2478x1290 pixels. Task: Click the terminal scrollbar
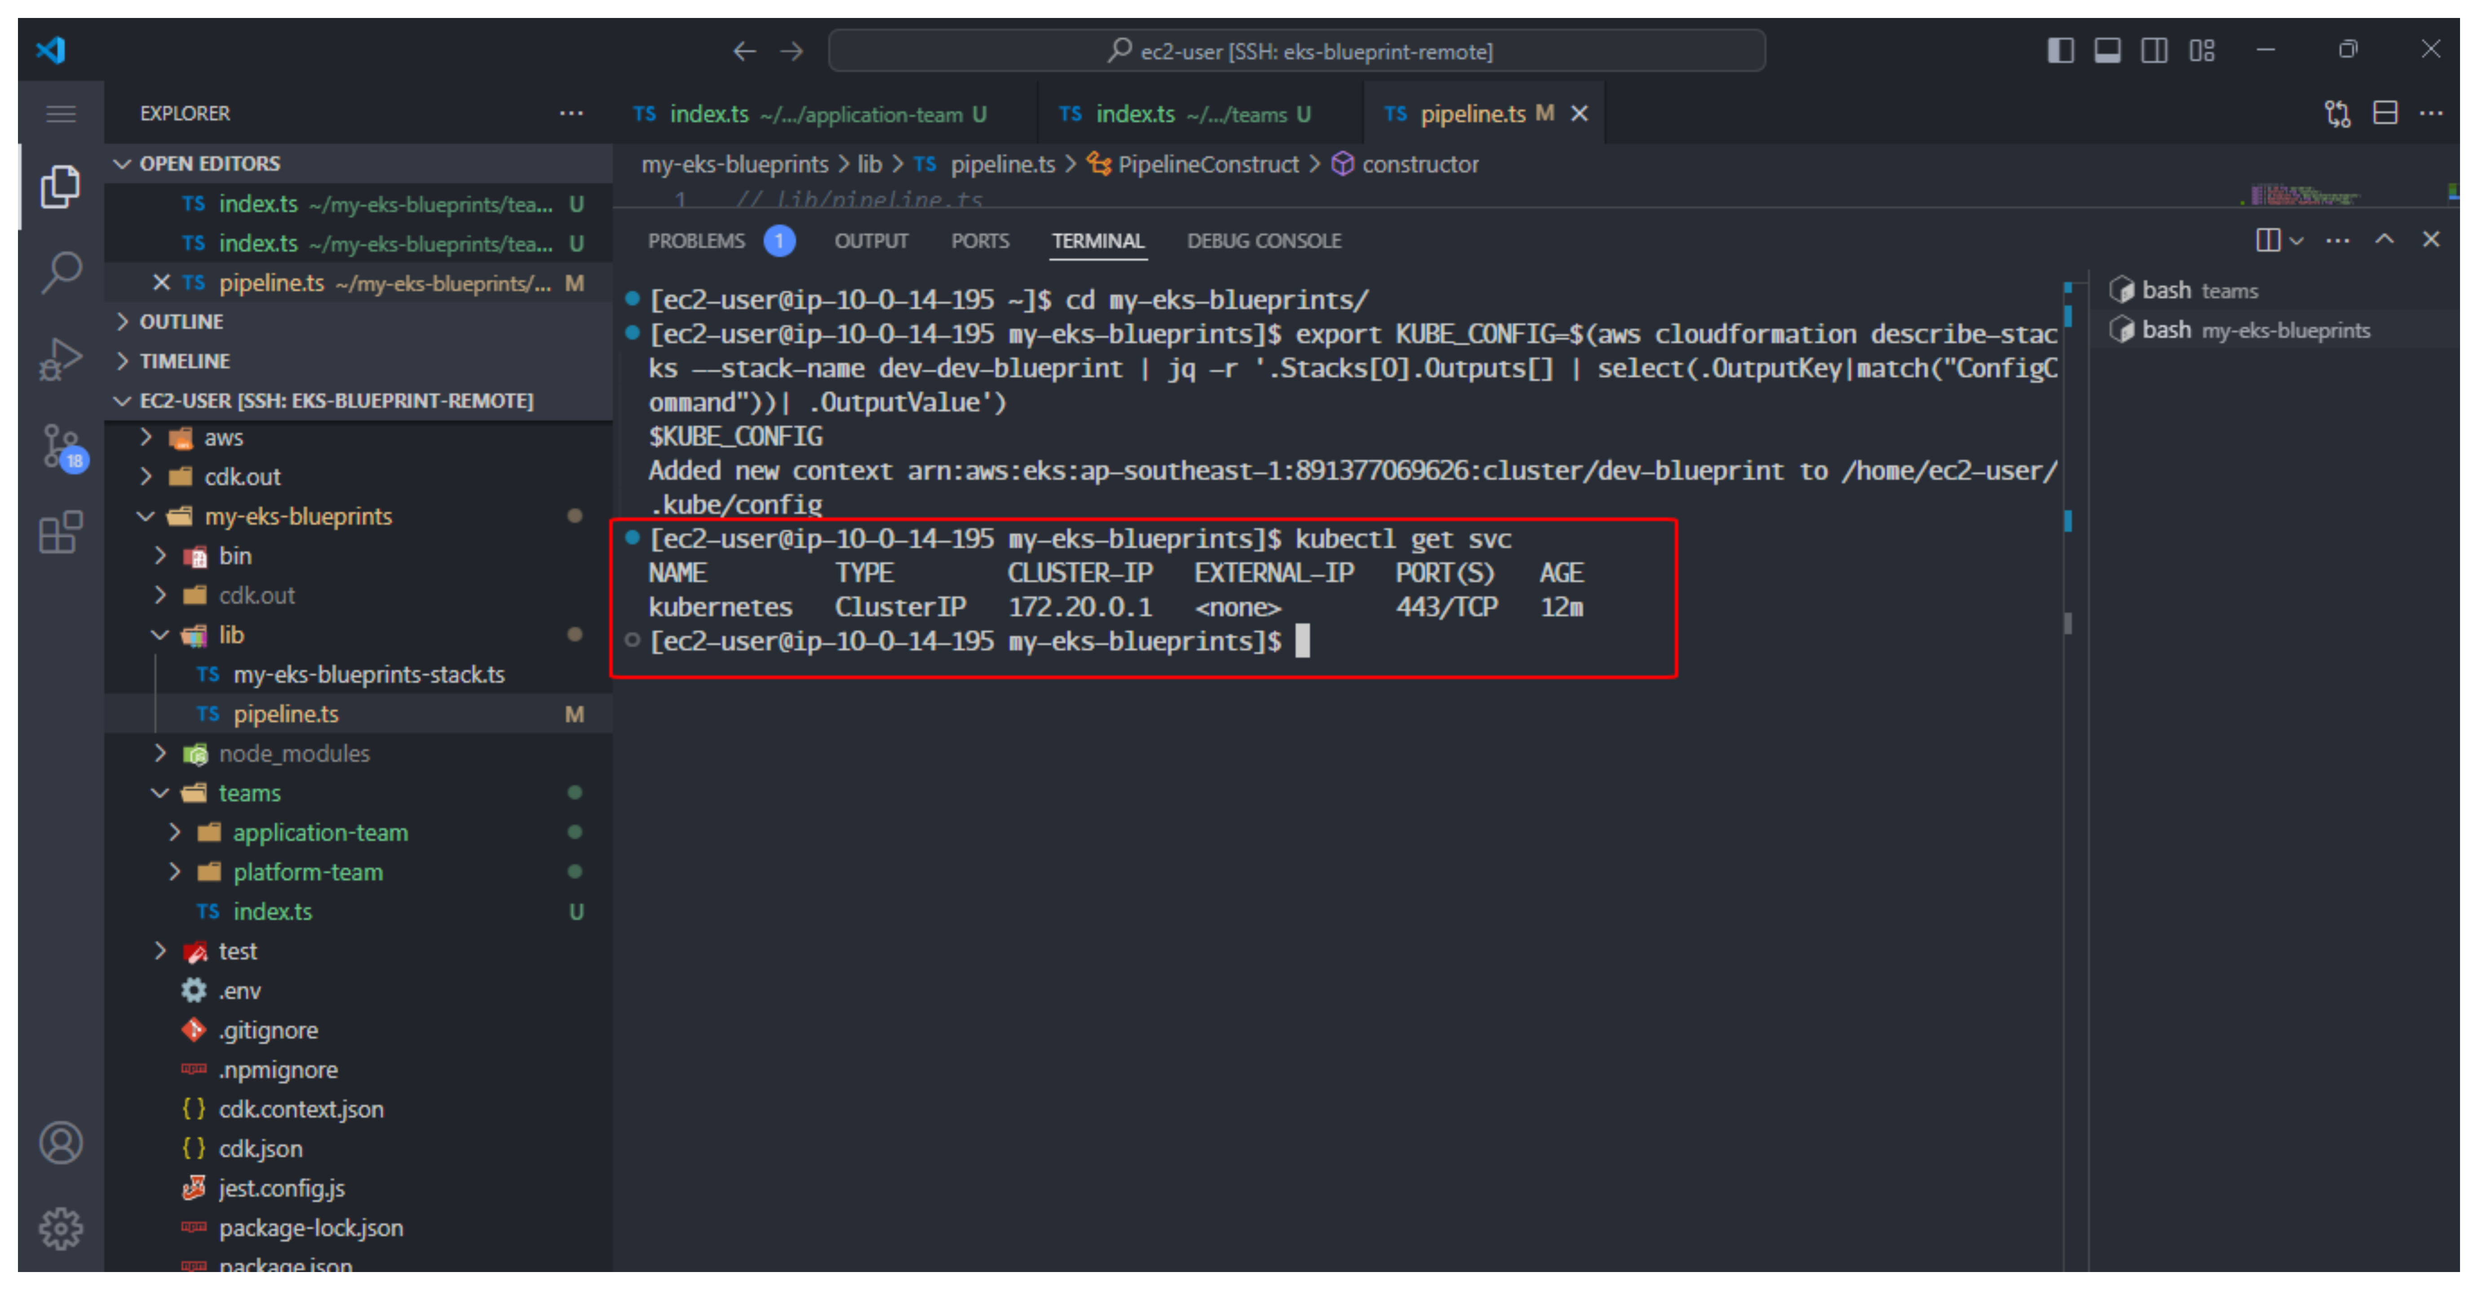point(2068,623)
